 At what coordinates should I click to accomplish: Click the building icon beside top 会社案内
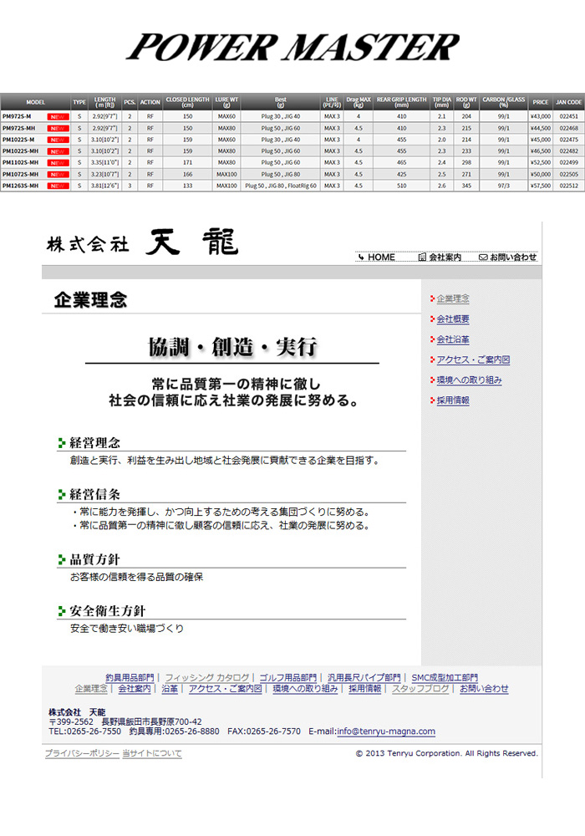[x=422, y=257]
